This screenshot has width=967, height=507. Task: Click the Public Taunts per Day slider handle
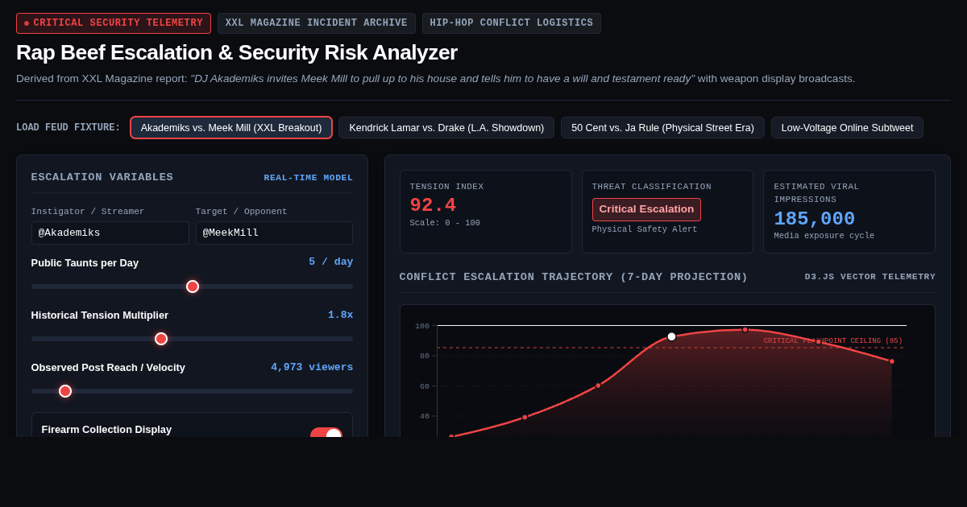193,286
